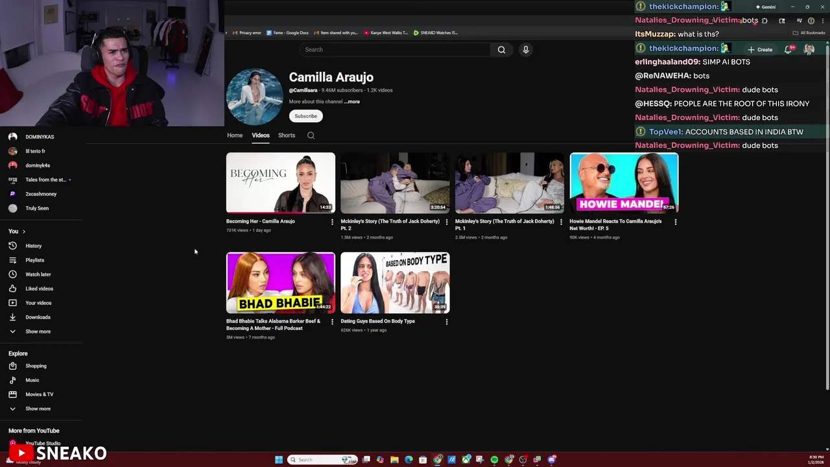Play Mckinley's Story Pt. 1 thumbnail
The image size is (830, 467).
tap(510, 183)
